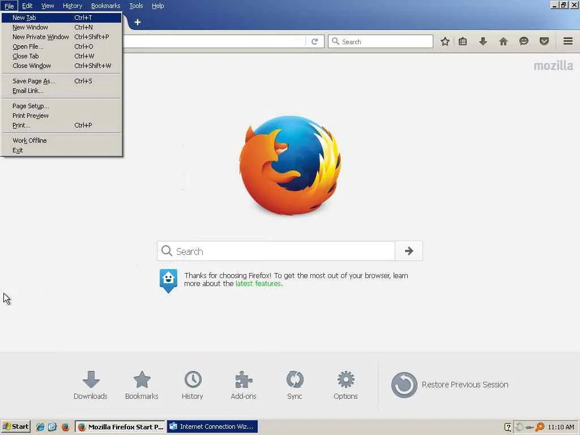
Task: Open the Bookmarks menu
Action: (x=105, y=6)
